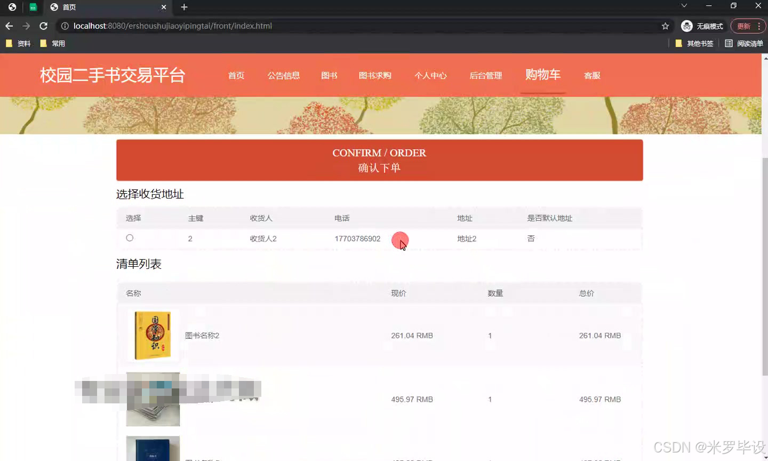Click the 总价 column header
768x461 pixels.
click(587, 293)
